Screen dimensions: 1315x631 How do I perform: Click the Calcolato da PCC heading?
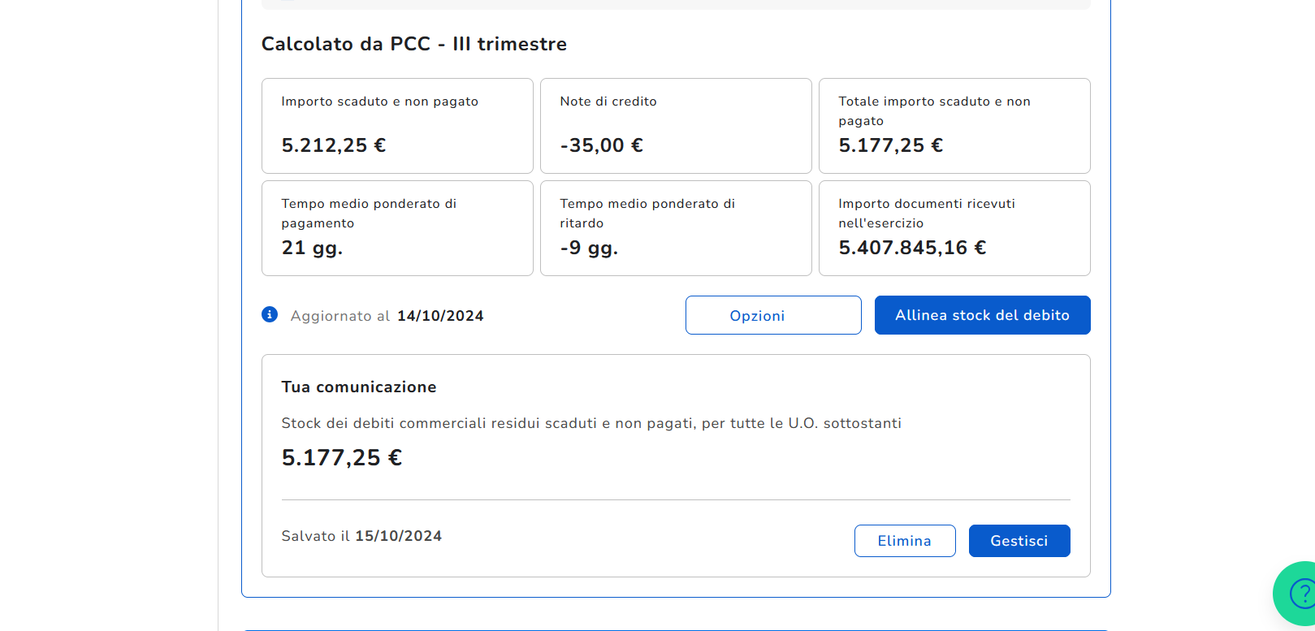click(x=413, y=44)
